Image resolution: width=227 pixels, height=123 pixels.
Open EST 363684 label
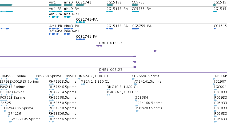coord(142,98)
